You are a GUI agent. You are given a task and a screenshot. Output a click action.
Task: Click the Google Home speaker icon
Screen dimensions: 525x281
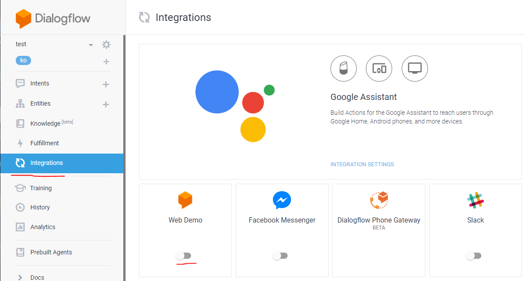coord(344,69)
